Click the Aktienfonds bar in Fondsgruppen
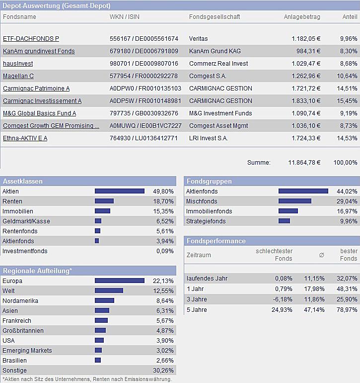 [303, 191]
